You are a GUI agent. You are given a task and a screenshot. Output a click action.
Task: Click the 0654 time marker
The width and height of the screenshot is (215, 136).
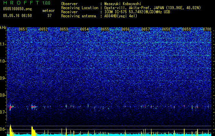[84, 29]
